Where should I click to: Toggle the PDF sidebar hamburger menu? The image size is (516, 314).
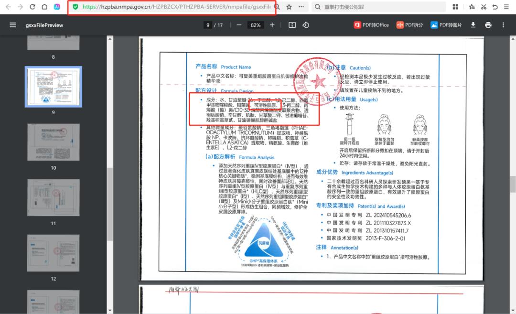[x=13, y=25]
